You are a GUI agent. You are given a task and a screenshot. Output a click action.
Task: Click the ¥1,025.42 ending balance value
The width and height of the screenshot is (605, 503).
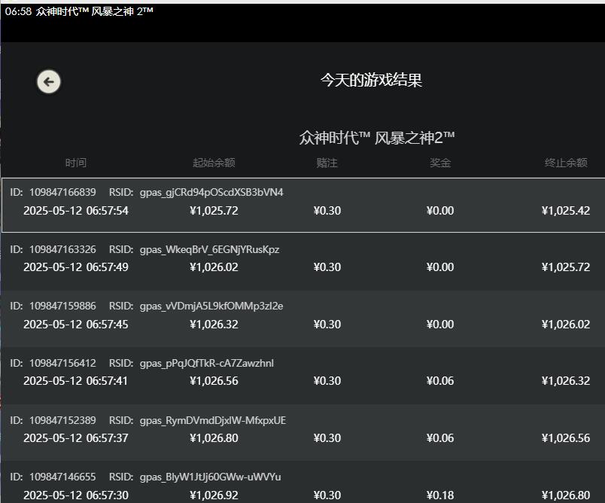tap(565, 211)
